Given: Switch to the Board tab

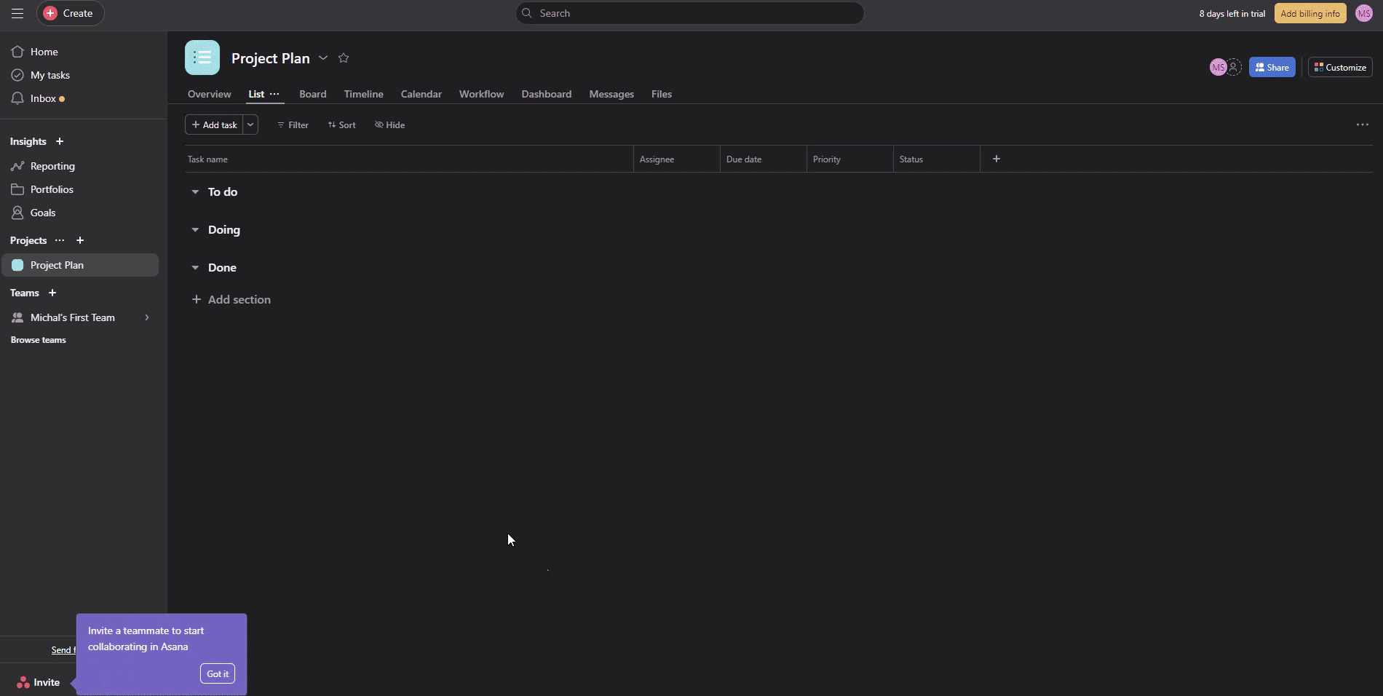Looking at the screenshot, I should point(312,94).
